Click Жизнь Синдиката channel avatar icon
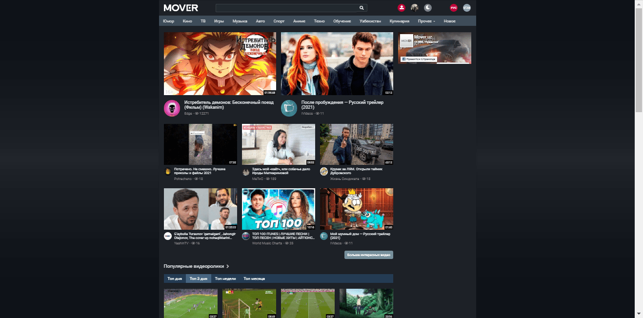643x318 pixels. 323,171
